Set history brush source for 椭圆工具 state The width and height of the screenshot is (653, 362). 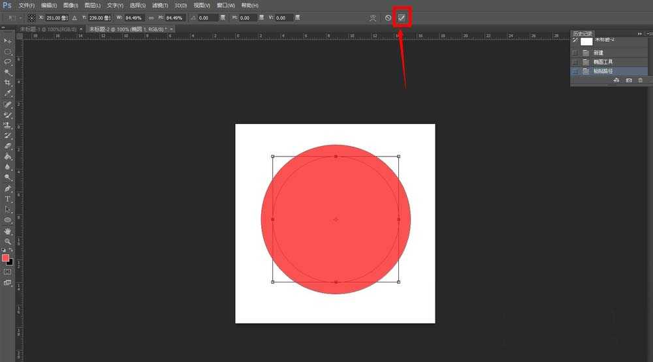click(575, 61)
